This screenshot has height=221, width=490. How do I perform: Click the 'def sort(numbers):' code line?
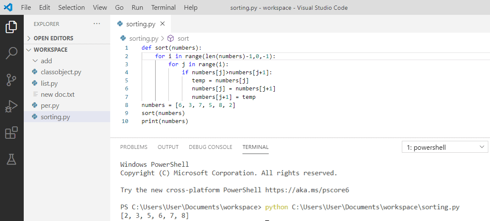tap(172, 48)
